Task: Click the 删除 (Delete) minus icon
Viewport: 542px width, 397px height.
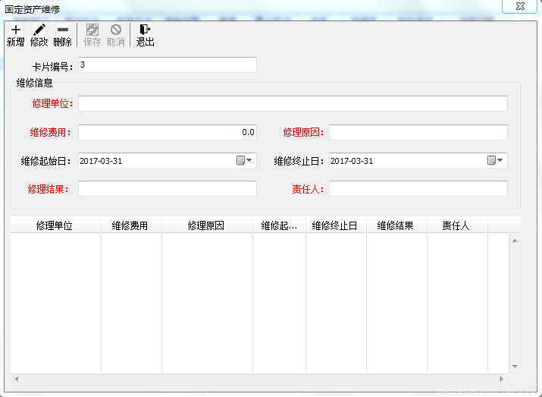Action: coord(63,30)
